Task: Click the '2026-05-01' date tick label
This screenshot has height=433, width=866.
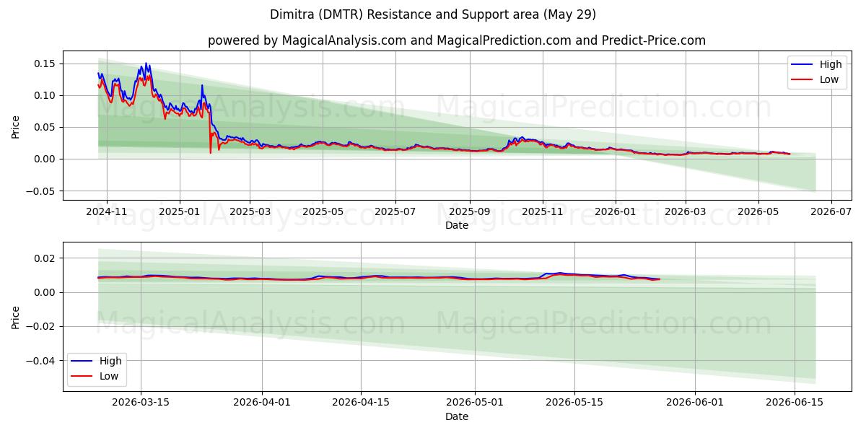Action: point(476,403)
